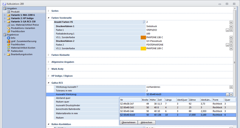Open zus. Material/Artikel Preise icon
This screenshot has height=128, width=240.
pos(9,25)
